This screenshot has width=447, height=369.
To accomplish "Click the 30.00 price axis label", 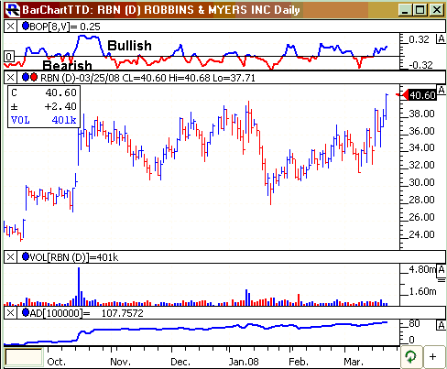I will point(421,182).
